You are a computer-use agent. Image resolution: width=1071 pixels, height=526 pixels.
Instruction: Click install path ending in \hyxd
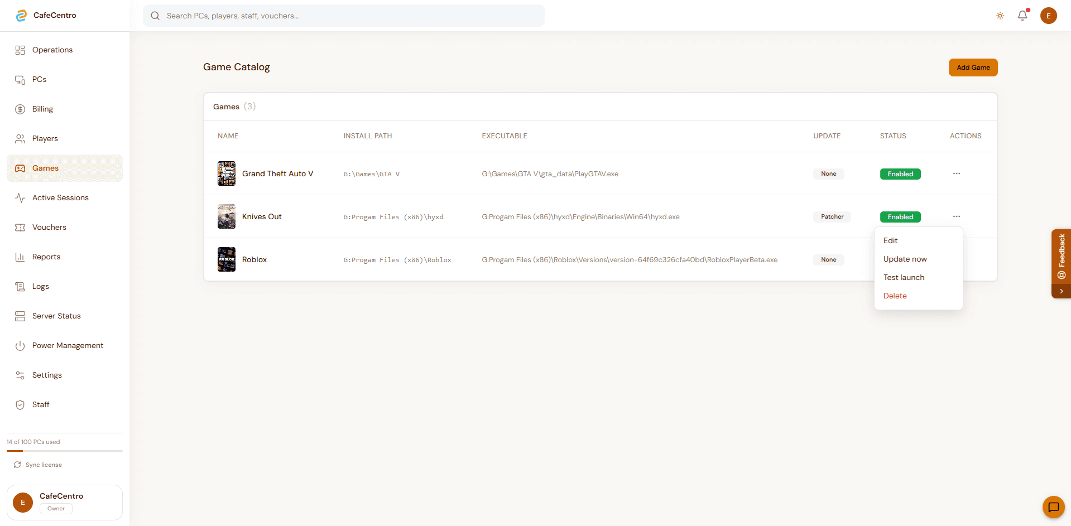coord(393,217)
